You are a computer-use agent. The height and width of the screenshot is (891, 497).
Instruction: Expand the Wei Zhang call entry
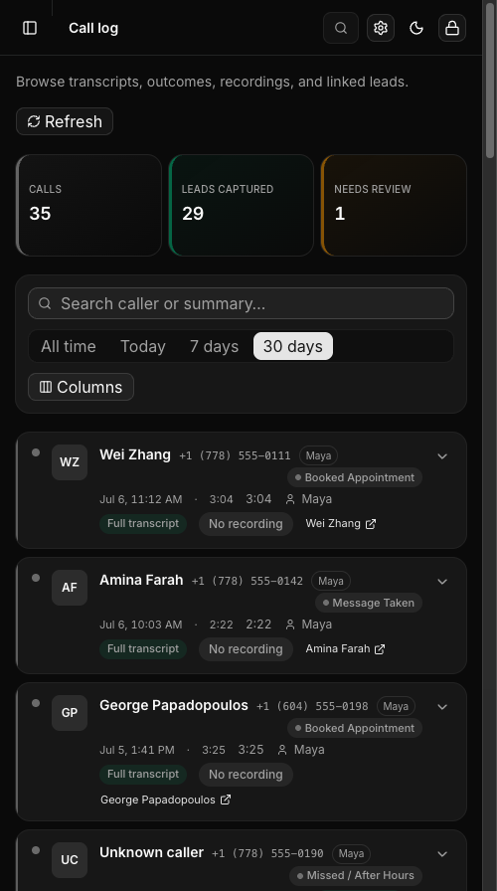click(x=442, y=456)
